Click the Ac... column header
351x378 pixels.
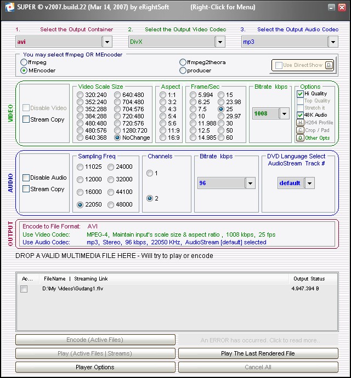[x=27, y=279]
